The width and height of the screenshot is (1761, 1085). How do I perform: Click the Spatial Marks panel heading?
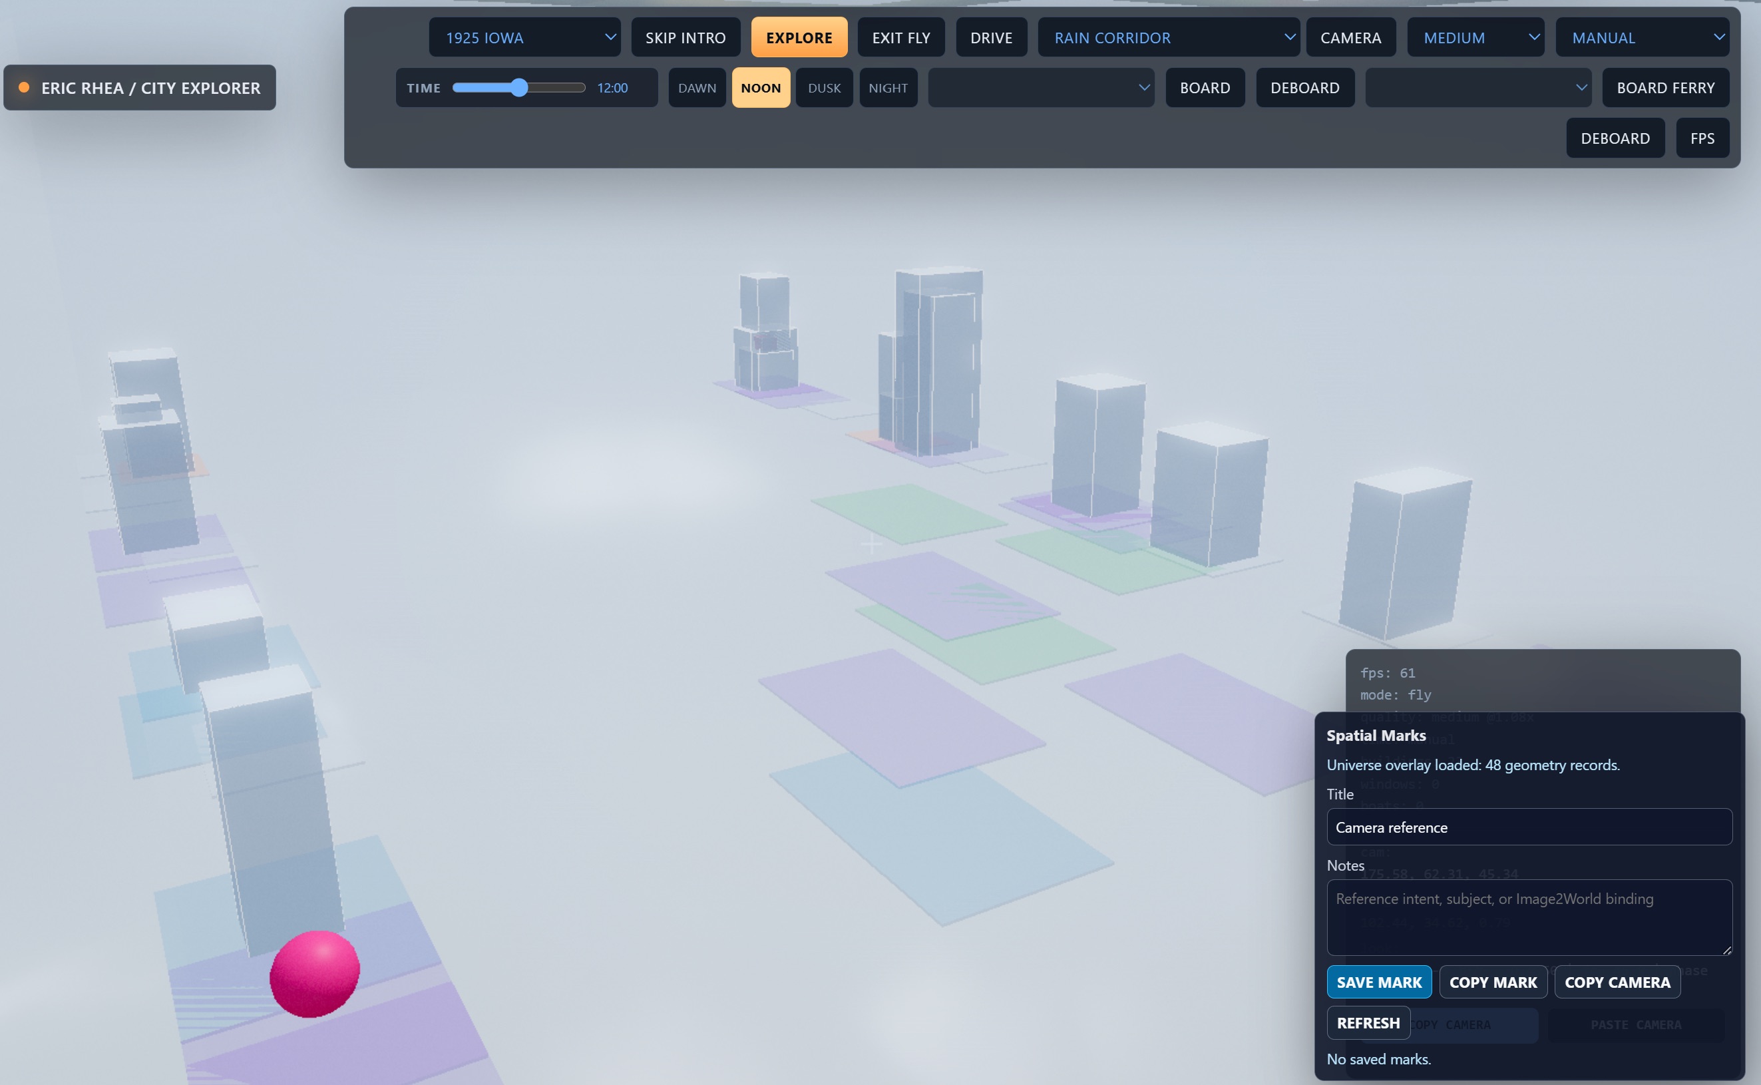click(x=1376, y=735)
